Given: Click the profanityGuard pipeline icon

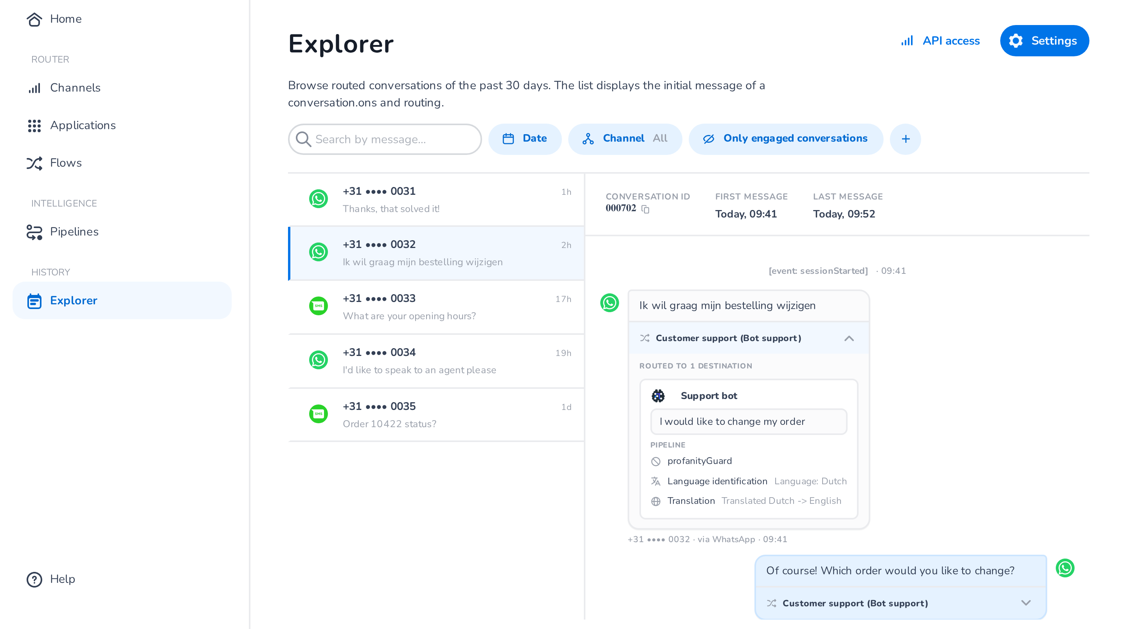Looking at the screenshot, I should (x=655, y=462).
